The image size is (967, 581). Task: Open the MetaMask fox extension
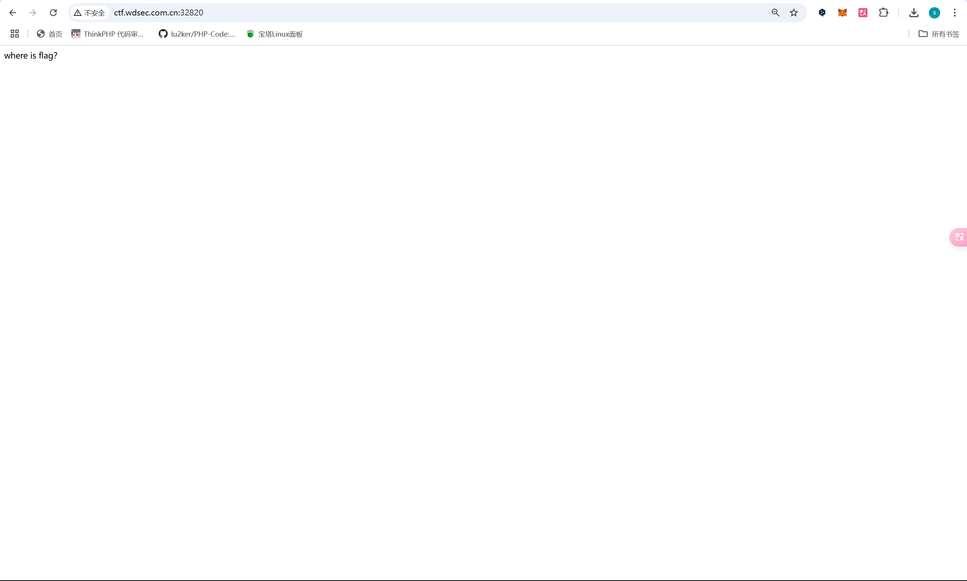(x=842, y=12)
